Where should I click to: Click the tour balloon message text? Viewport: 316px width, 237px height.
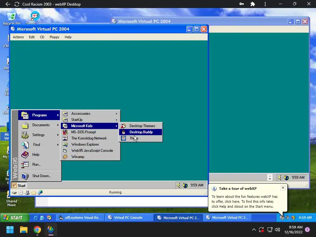[244, 202]
